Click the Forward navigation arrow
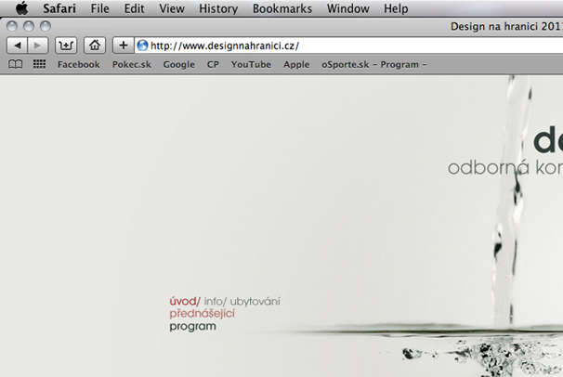The width and height of the screenshot is (563, 377). (37, 45)
